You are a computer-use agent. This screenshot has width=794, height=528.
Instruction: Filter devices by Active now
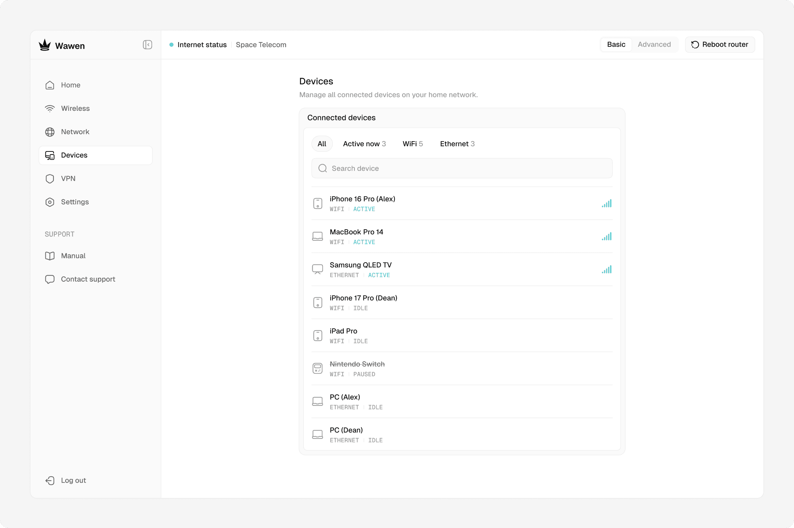(364, 144)
